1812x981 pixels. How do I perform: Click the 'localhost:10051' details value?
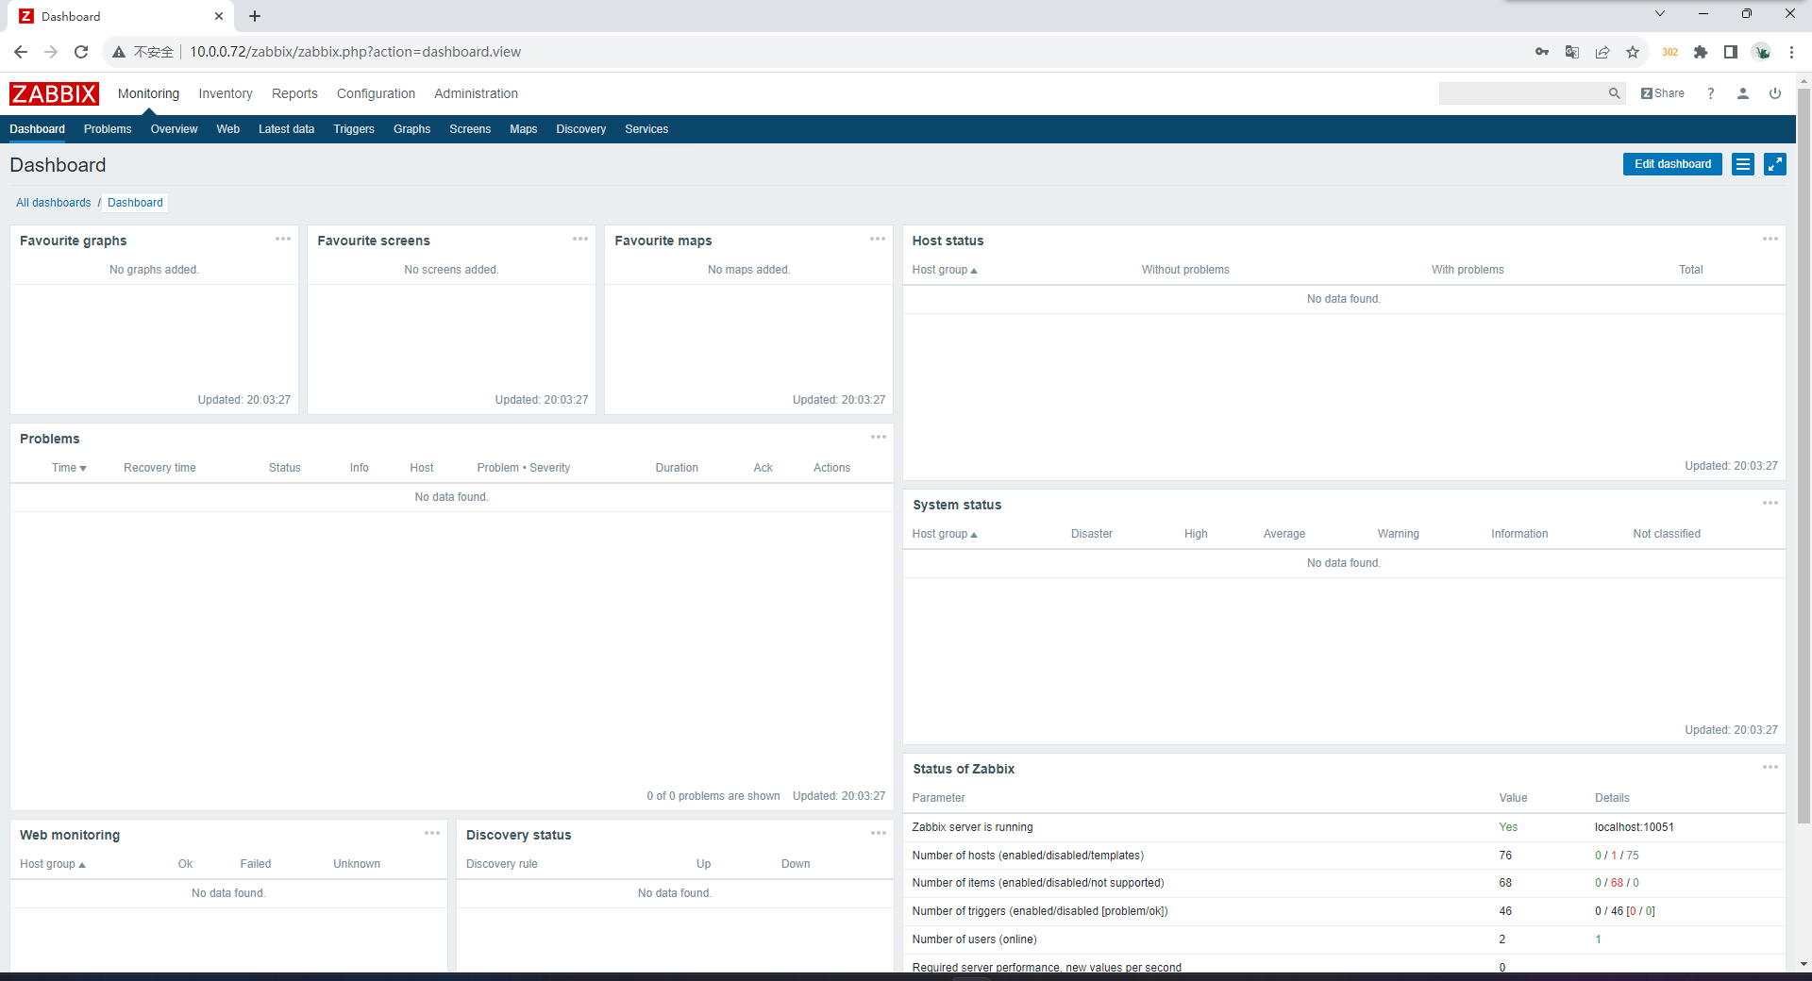(x=1635, y=827)
